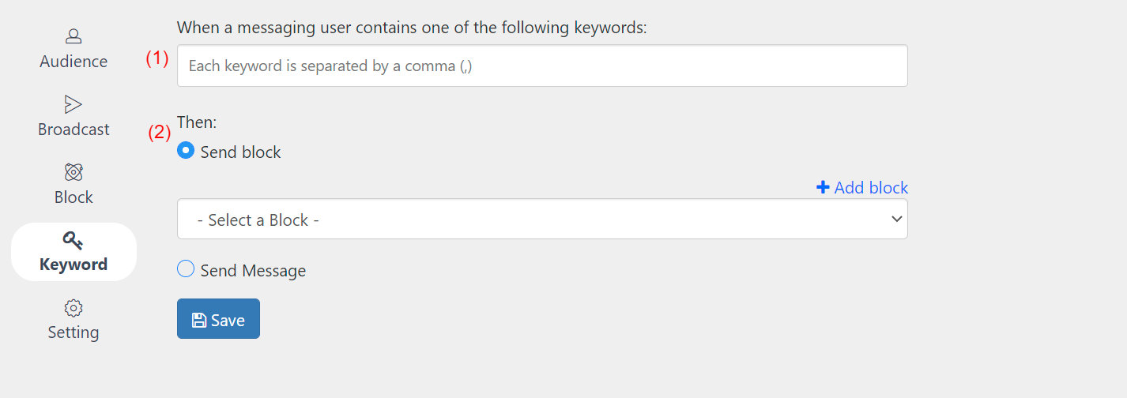
Task: Select the Send block radio button
Action: [186, 150]
